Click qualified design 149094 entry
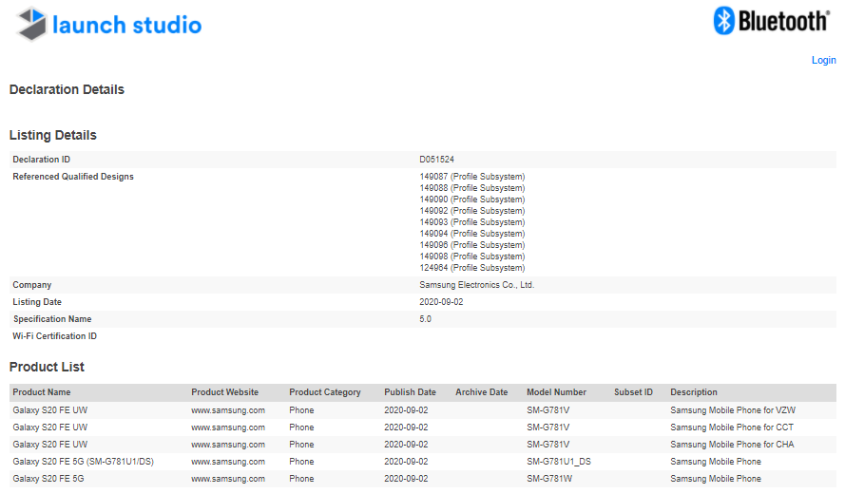Image resolution: width=845 pixels, height=494 pixels. (x=472, y=234)
